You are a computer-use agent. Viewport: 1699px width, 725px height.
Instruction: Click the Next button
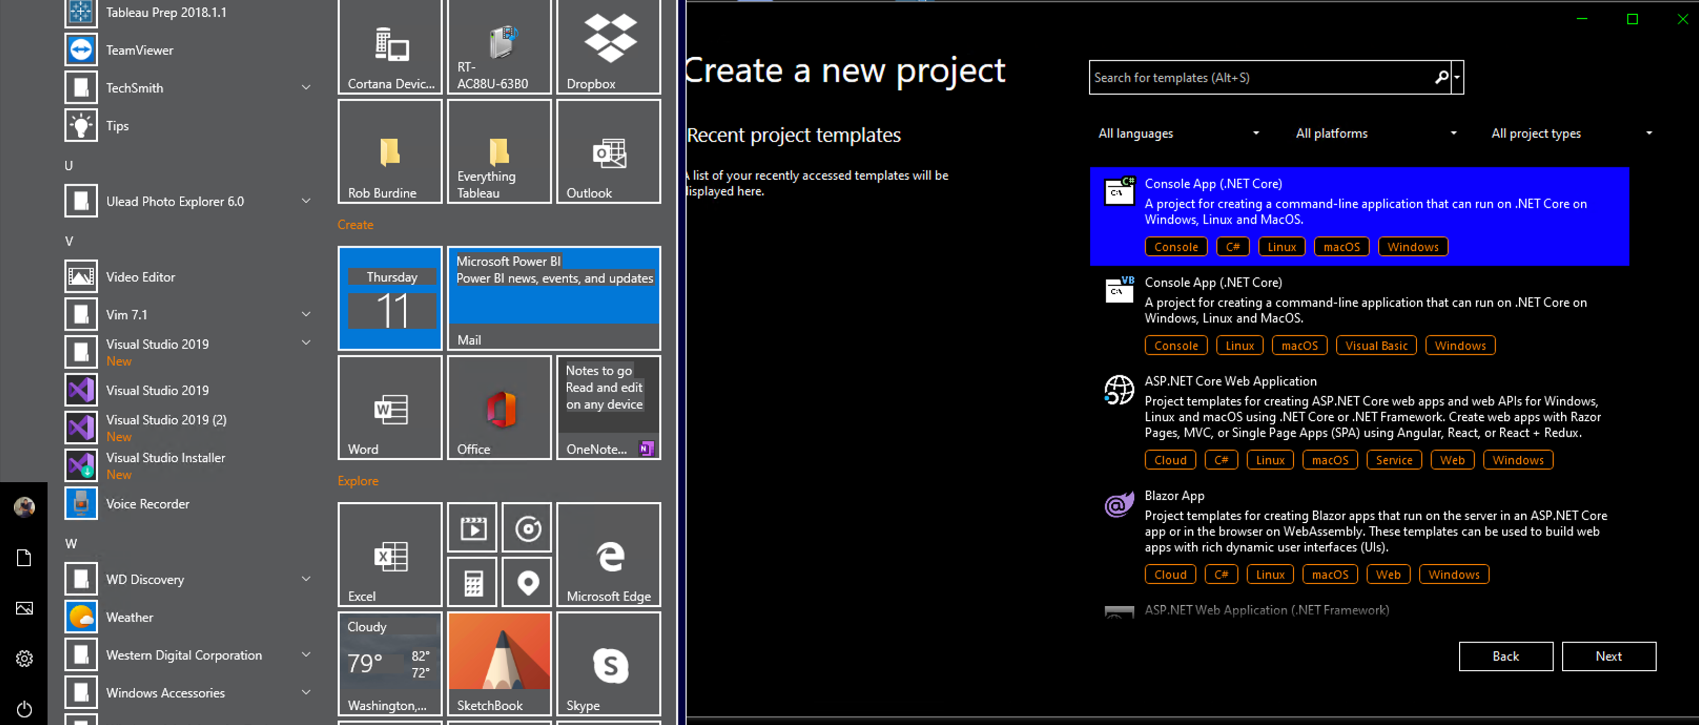point(1608,656)
